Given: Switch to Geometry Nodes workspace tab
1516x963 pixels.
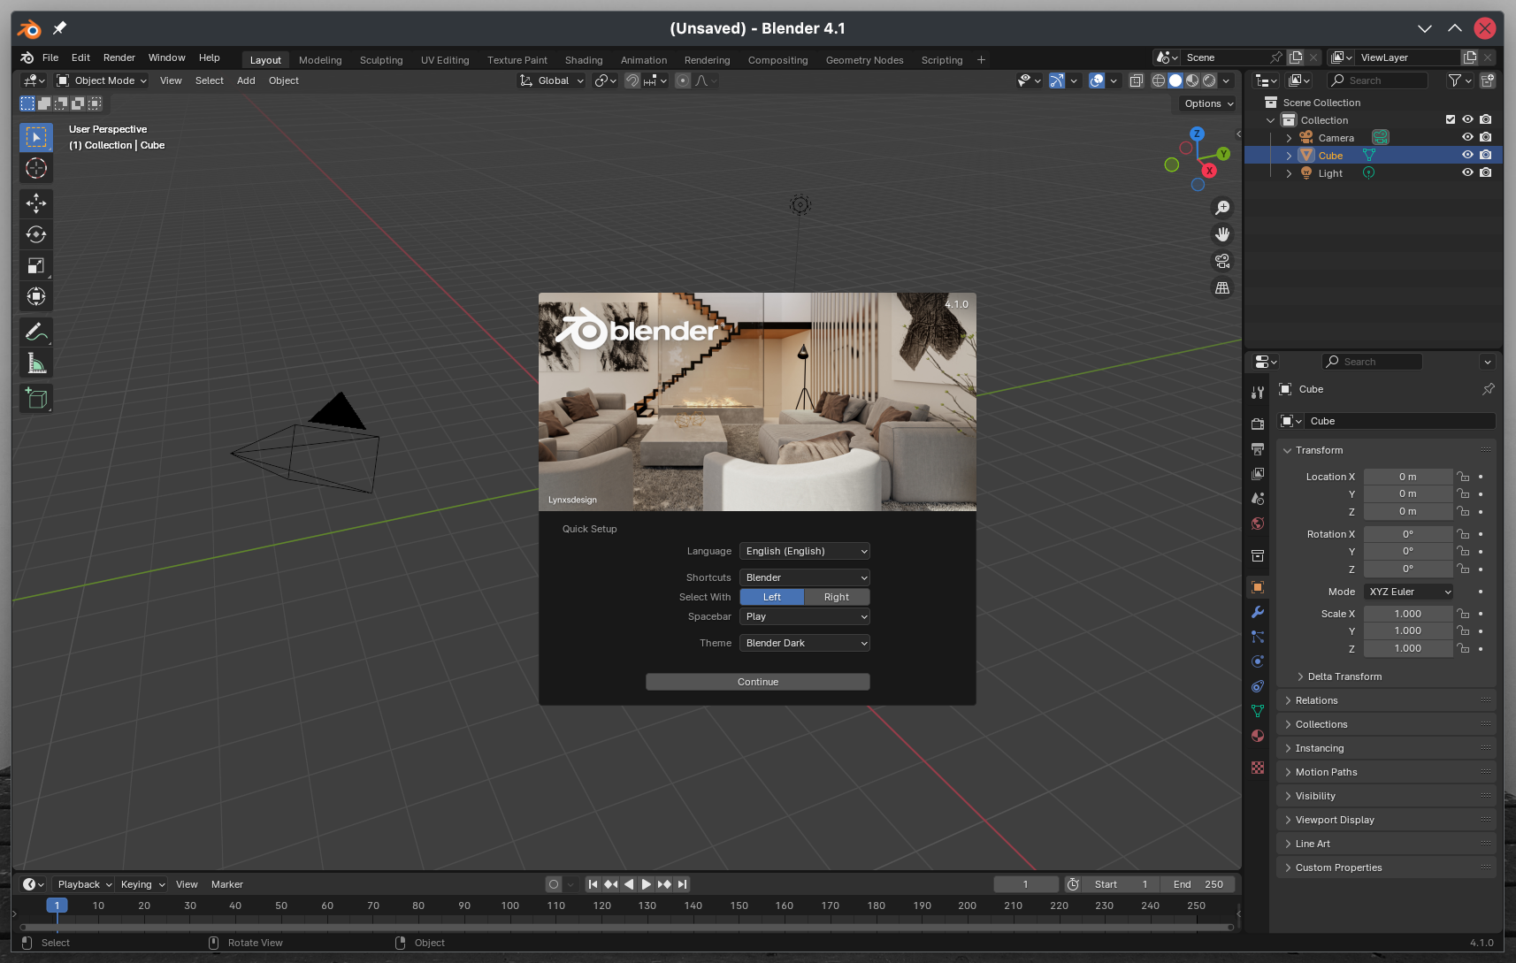Looking at the screenshot, I should [x=864, y=60].
